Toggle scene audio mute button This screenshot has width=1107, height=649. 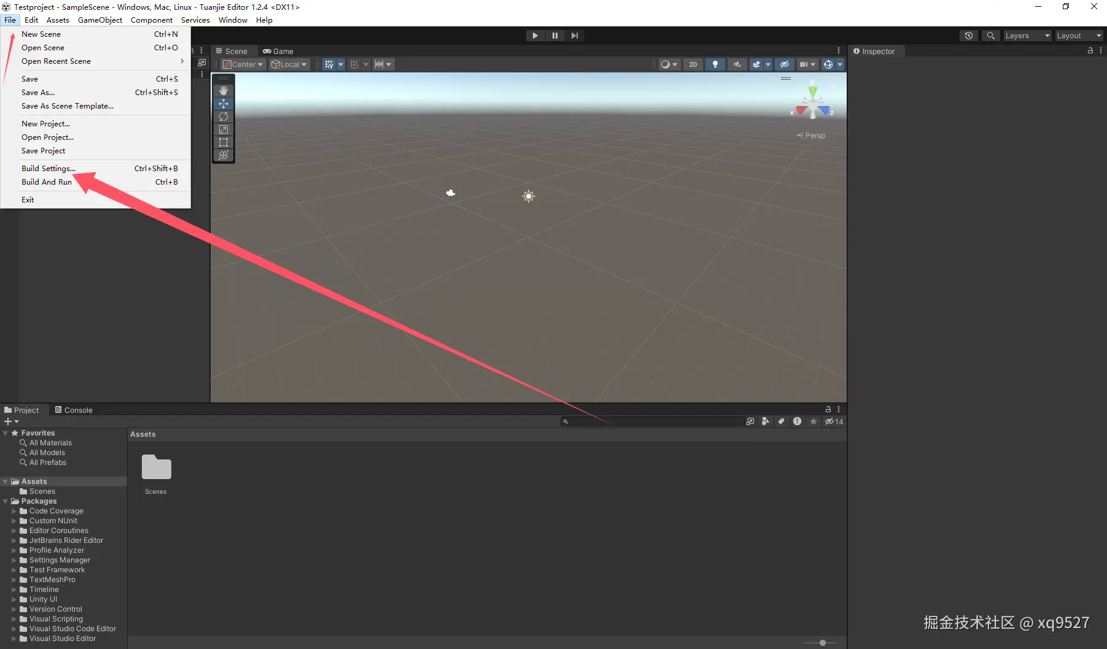coord(737,64)
